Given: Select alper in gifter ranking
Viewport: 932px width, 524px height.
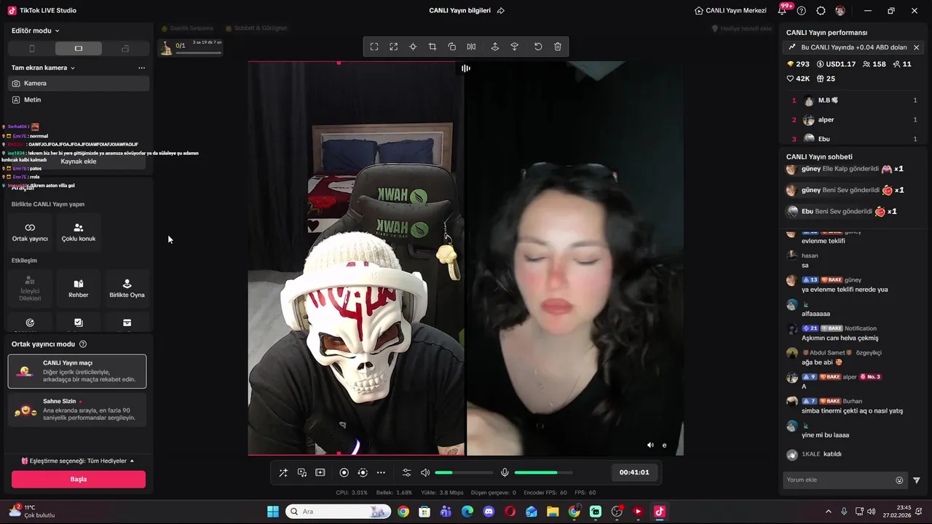Looking at the screenshot, I should [x=854, y=119].
